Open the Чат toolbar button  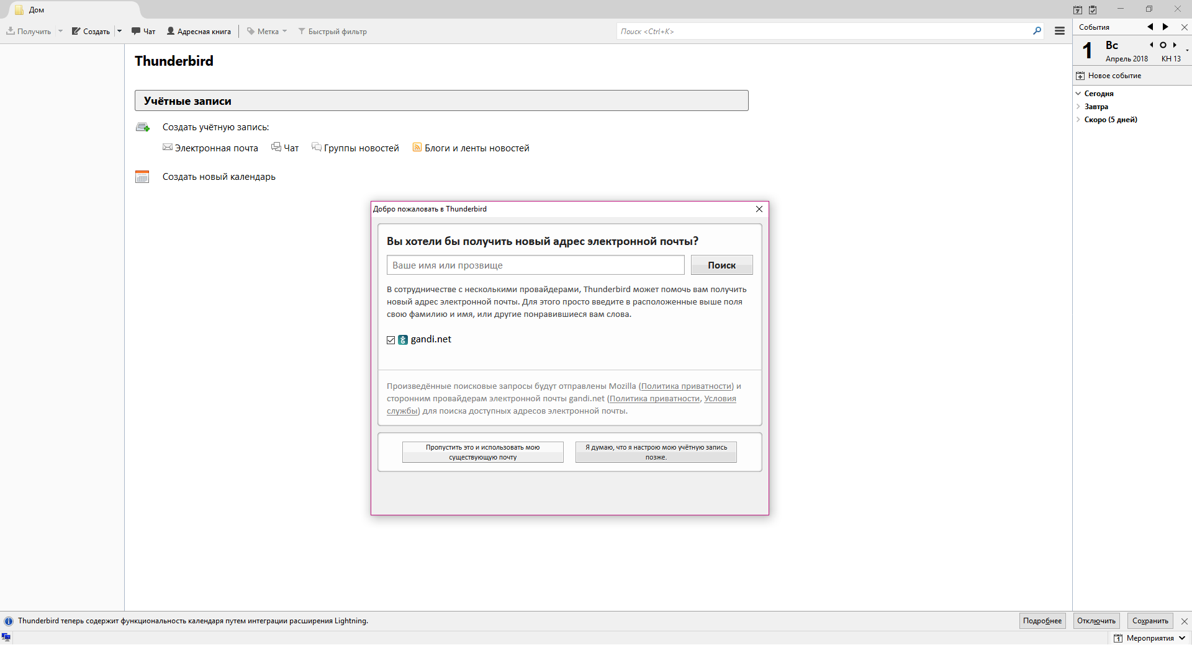[x=143, y=31]
